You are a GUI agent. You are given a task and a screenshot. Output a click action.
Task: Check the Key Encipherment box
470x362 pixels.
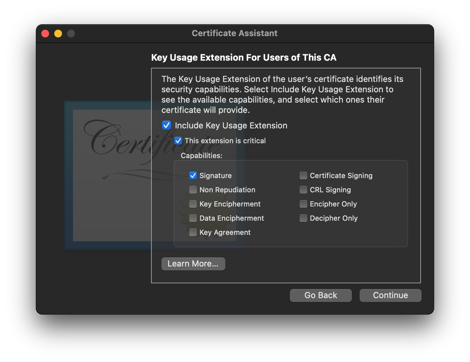[193, 204]
